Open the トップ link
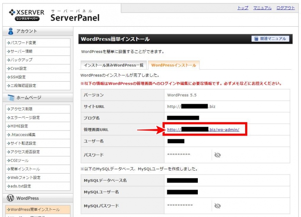 click(x=243, y=8)
